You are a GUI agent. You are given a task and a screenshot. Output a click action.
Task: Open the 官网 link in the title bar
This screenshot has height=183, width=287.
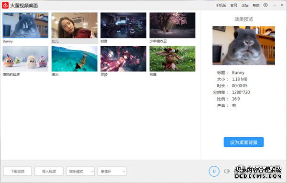(x=234, y=5)
